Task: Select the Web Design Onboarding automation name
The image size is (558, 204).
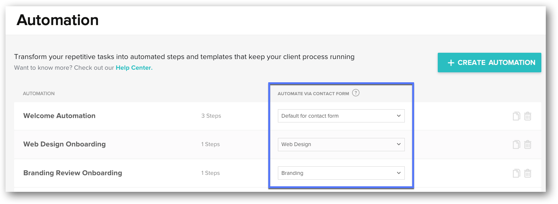Action: click(64, 144)
